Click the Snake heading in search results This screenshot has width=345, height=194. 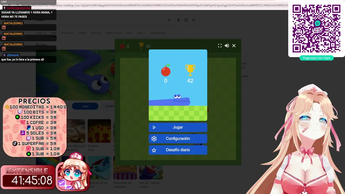point(41,45)
